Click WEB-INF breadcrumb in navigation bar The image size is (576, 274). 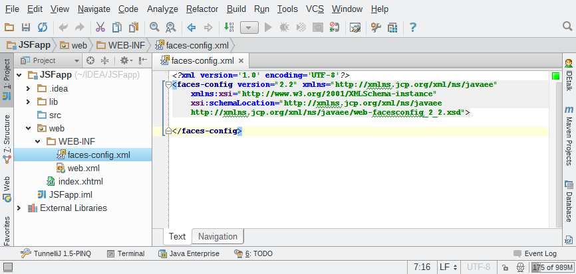tap(121, 45)
